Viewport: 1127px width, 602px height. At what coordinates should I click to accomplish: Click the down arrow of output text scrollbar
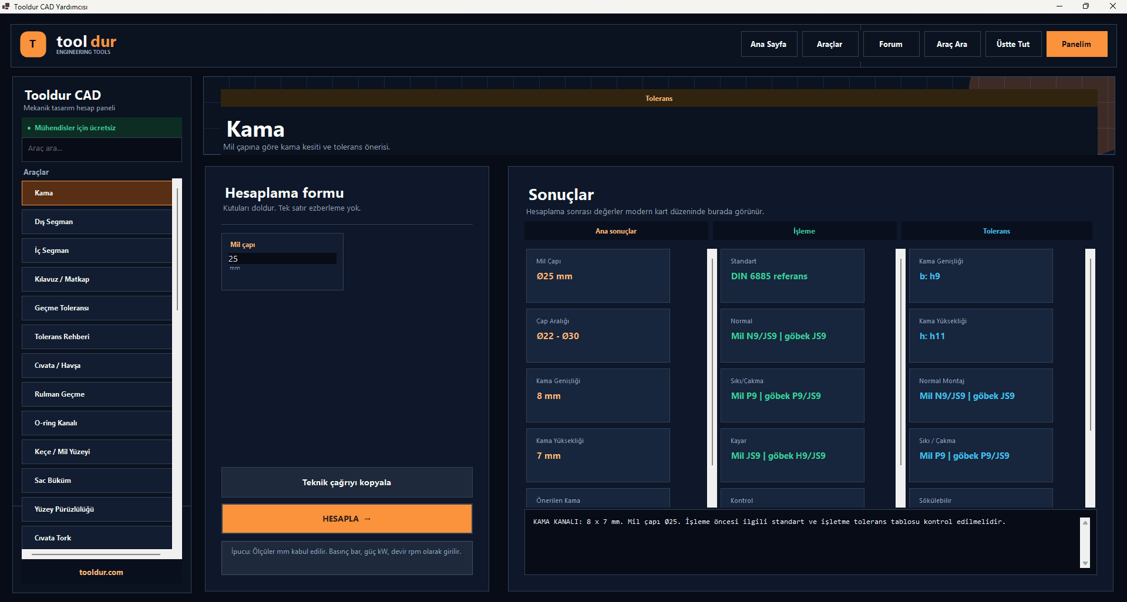point(1085,563)
